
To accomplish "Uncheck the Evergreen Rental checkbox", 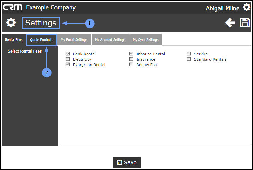I will (x=68, y=65).
